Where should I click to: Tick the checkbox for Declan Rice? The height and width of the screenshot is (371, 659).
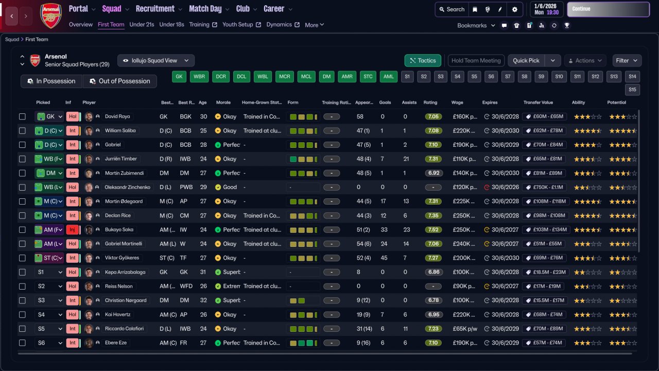pyautogui.click(x=22, y=215)
